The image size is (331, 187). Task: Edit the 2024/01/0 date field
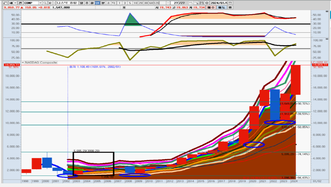tap(219, 3)
